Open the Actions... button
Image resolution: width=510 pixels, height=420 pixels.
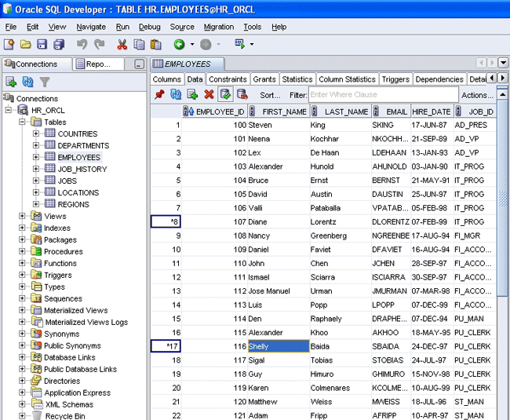(478, 95)
